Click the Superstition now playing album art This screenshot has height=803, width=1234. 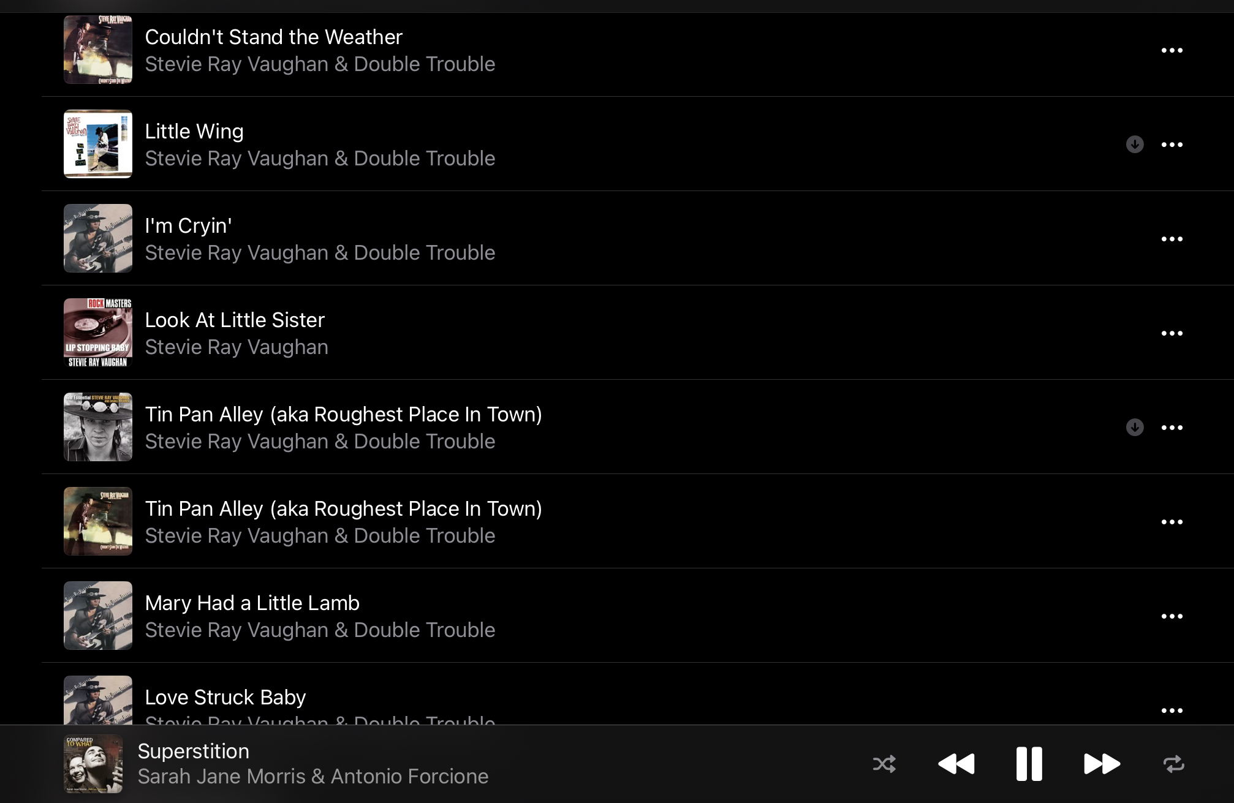93,764
